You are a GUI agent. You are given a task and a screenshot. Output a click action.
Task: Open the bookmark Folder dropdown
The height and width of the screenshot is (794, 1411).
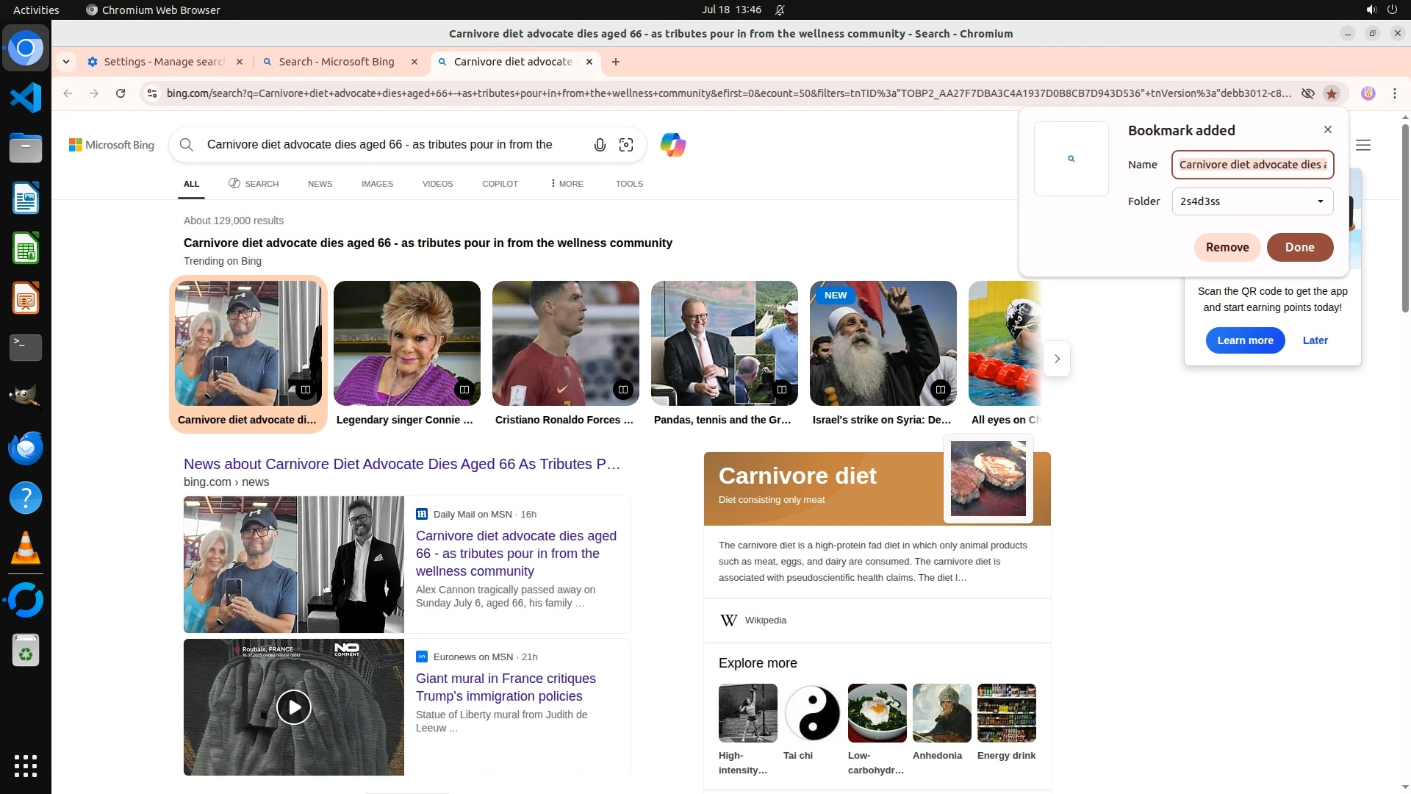pyautogui.click(x=1252, y=201)
